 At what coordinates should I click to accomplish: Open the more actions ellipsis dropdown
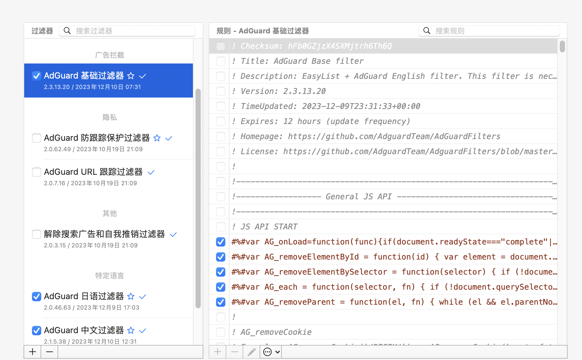[x=271, y=352]
